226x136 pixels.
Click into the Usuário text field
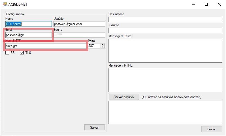(x=79, y=24)
